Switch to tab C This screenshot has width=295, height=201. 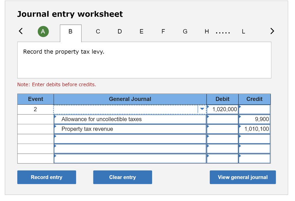click(x=98, y=31)
